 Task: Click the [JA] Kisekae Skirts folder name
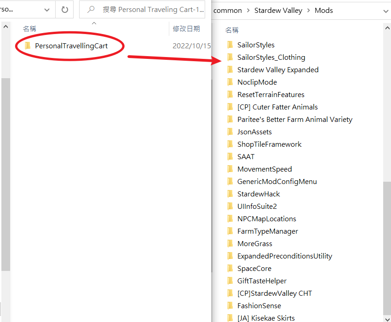point(266,318)
